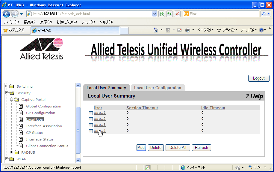Image resolution: width=274 pixels, height=172 pixels.
Task: Open the search provider dropdown arrow
Action: point(269,14)
